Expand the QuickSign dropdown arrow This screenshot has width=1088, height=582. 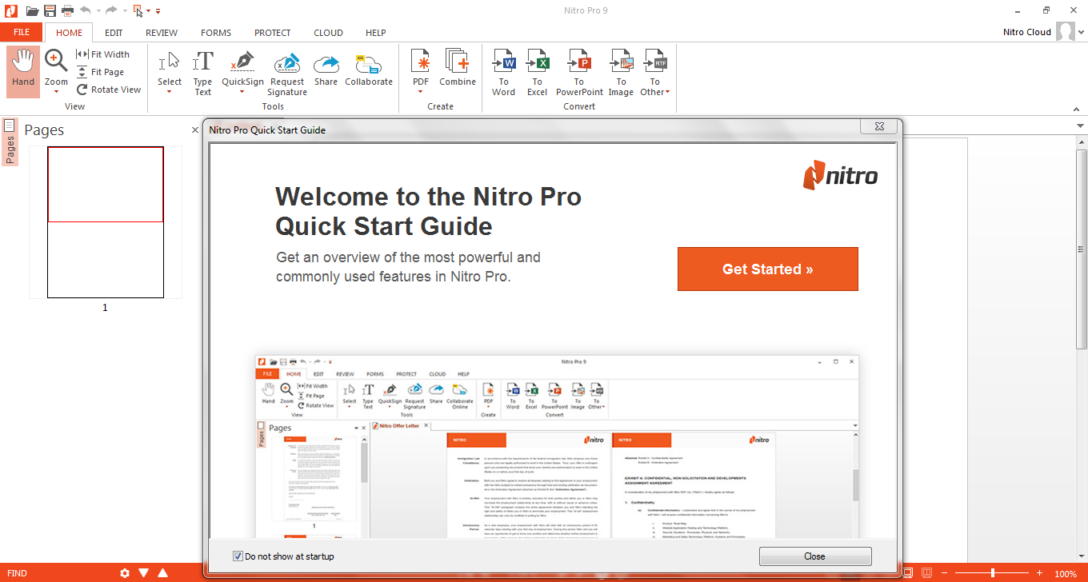pos(242,92)
